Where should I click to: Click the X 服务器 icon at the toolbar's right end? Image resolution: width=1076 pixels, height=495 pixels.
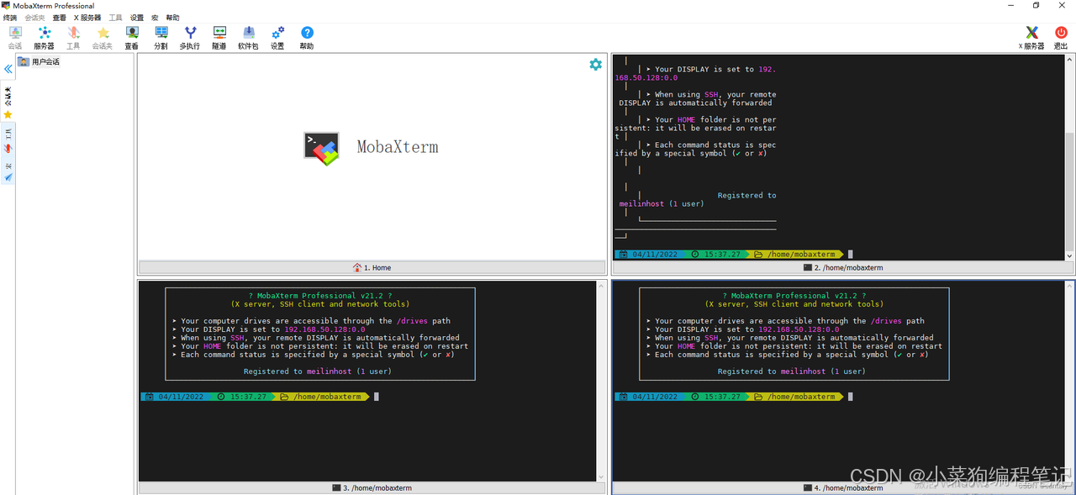pyautogui.click(x=1031, y=38)
